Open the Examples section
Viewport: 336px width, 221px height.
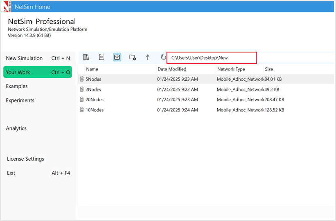pyautogui.click(x=17, y=87)
